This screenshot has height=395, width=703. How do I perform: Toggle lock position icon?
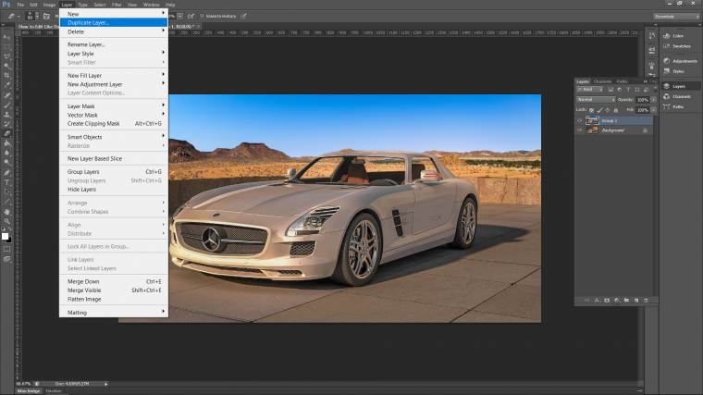pos(608,110)
